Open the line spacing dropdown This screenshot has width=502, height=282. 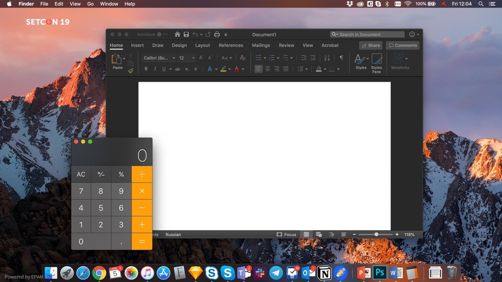click(x=302, y=69)
